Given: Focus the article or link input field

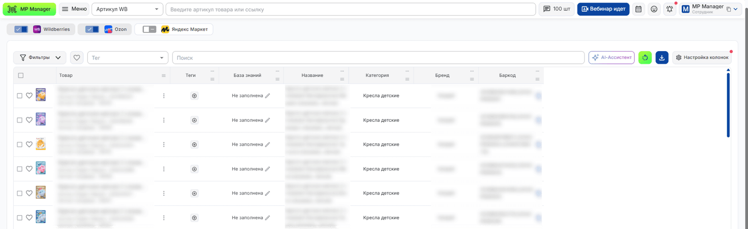Looking at the screenshot, I should coord(351,9).
